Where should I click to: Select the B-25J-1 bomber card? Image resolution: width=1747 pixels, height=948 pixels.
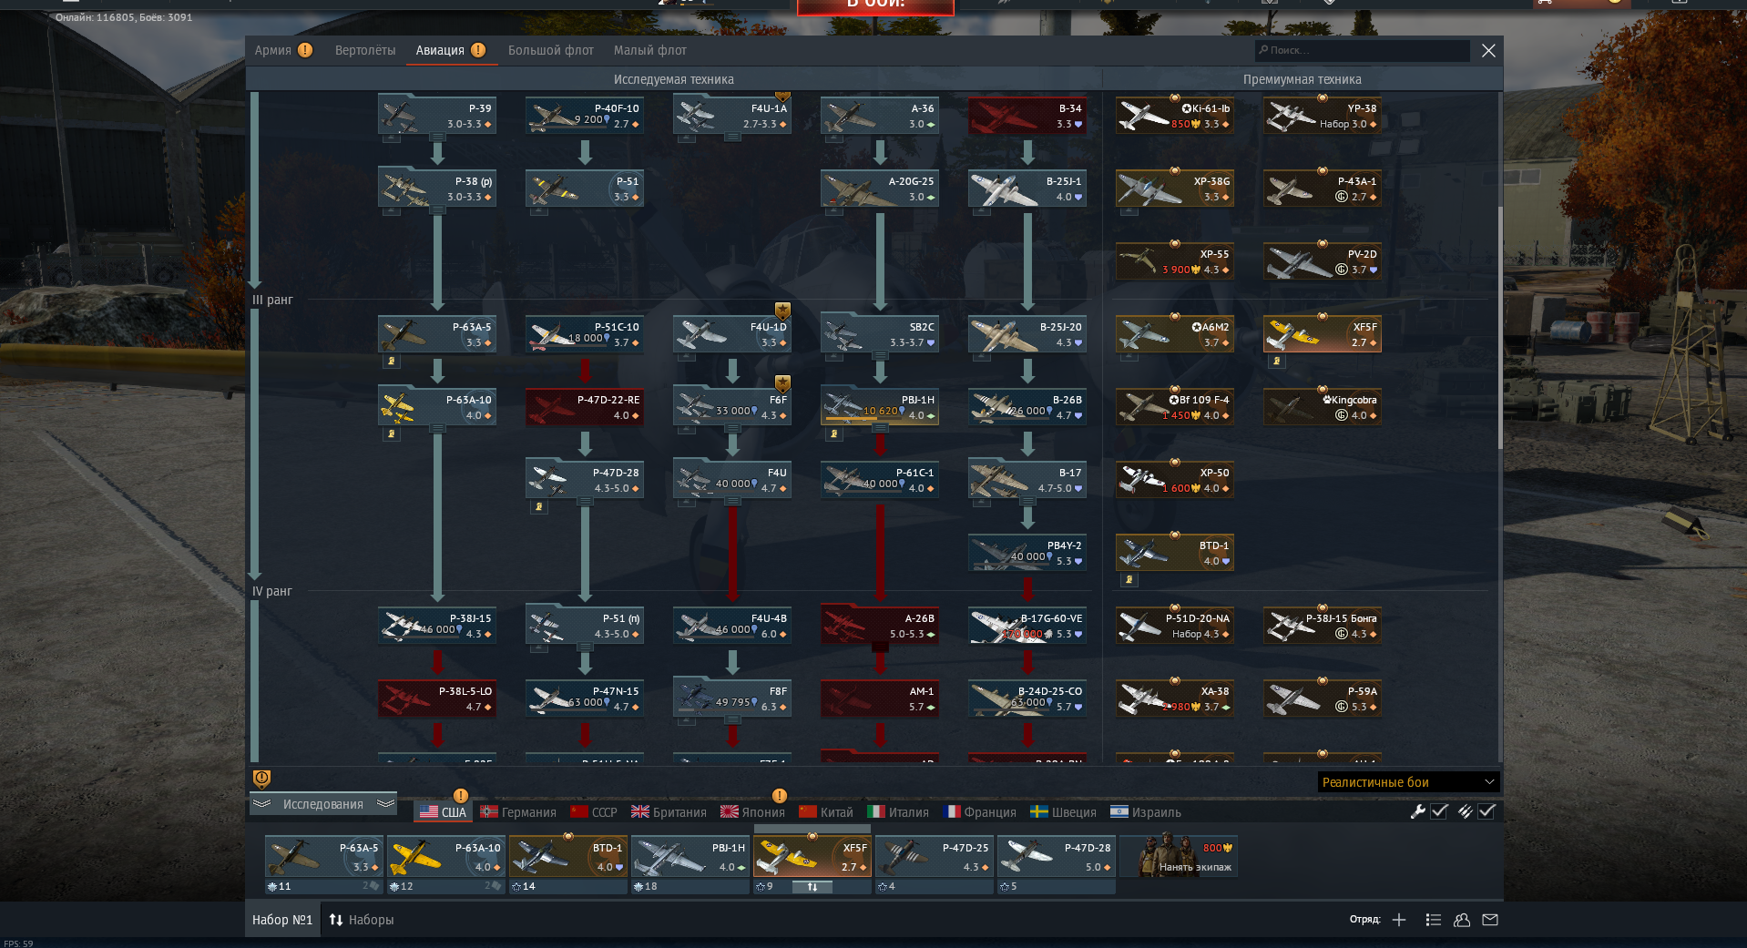(1027, 189)
